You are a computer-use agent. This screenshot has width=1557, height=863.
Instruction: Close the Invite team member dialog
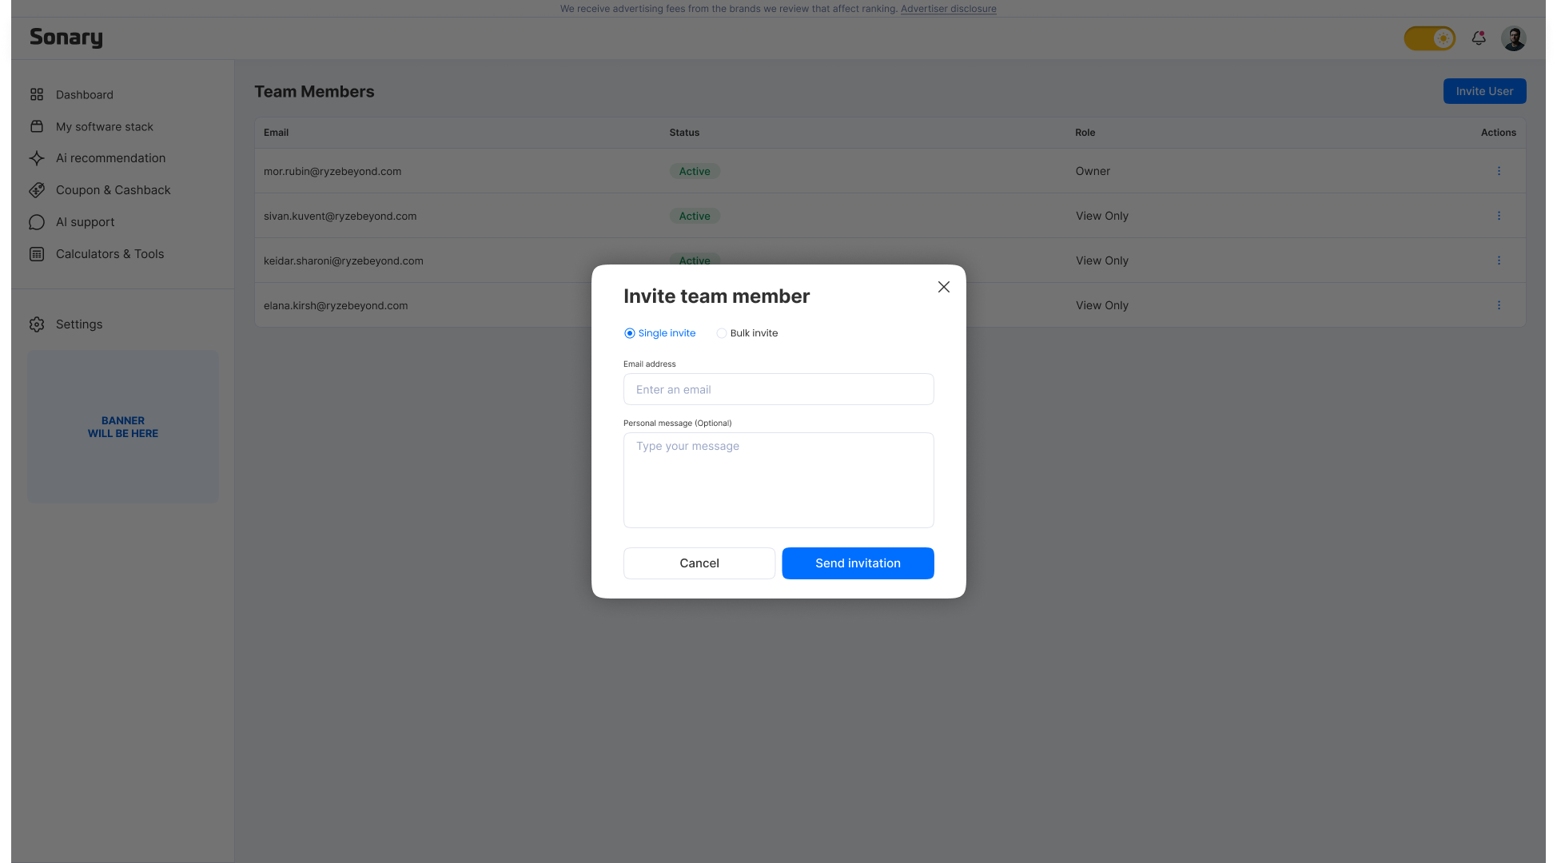(x=943, y=287)
